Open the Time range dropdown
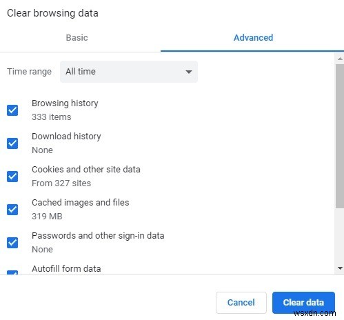Screen dimensions: 344x320 click(x=129, y=72)
